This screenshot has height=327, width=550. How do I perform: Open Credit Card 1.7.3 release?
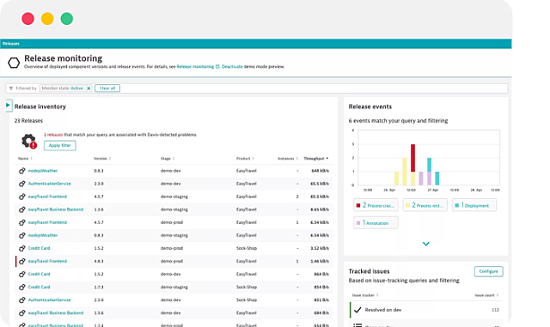point(39,287)
